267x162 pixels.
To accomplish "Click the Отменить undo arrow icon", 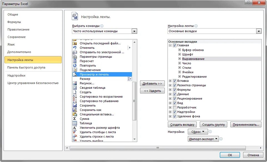I will (x=74, y=48).
